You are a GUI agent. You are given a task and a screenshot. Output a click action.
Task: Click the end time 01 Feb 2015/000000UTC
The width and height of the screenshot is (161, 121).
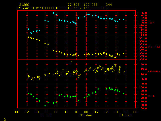(87, 8)
